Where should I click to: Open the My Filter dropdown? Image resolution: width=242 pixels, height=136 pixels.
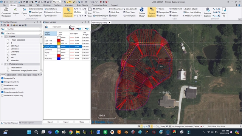(x=23, y=29)
